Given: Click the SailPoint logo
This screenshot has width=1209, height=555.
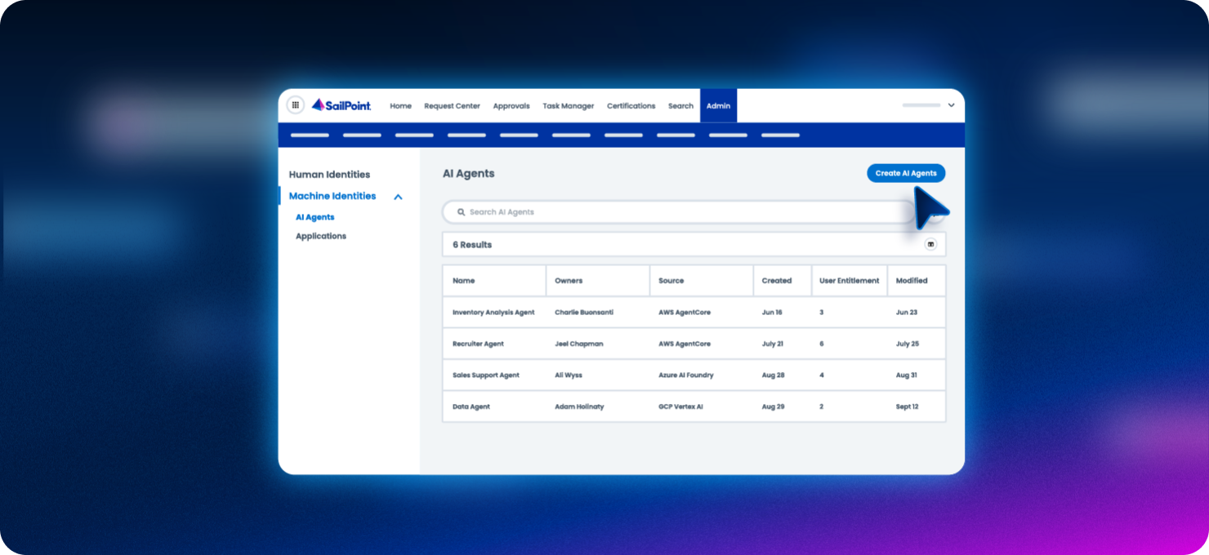Looking at the screenshot, I should [x=341, y=105].
